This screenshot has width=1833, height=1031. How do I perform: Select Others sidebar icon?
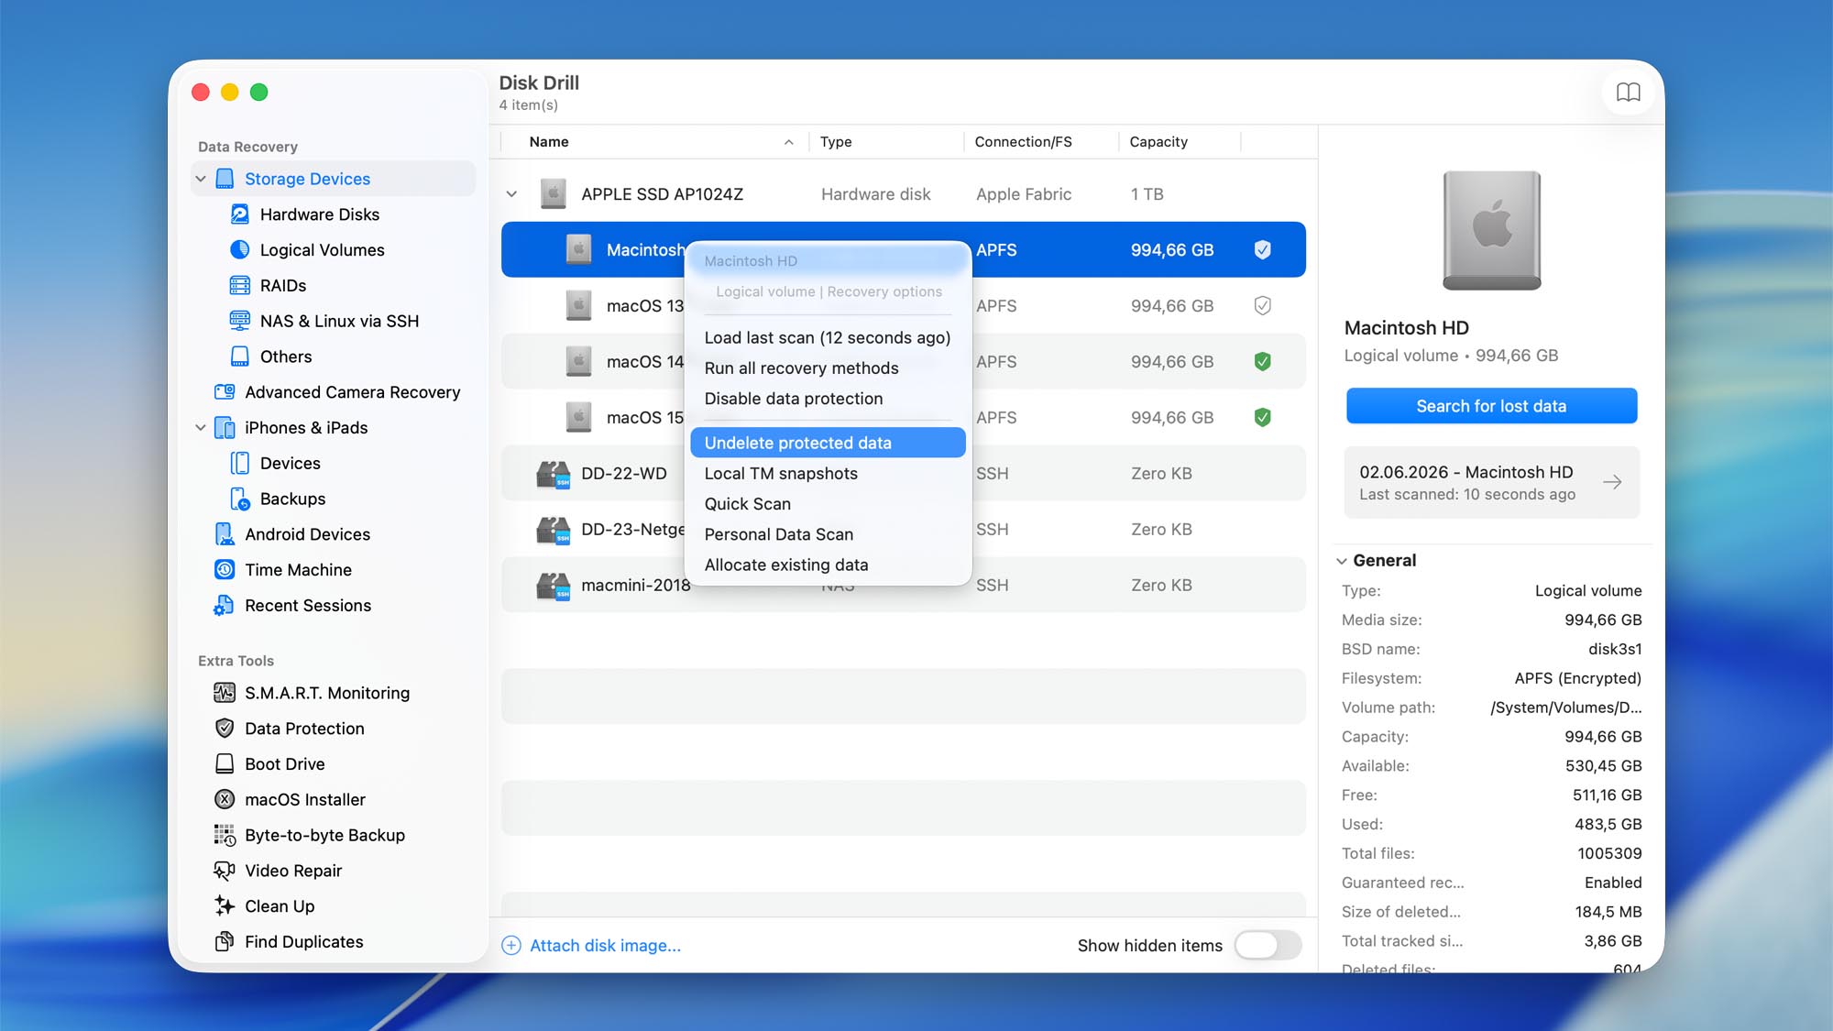click(x=239, y=356)
